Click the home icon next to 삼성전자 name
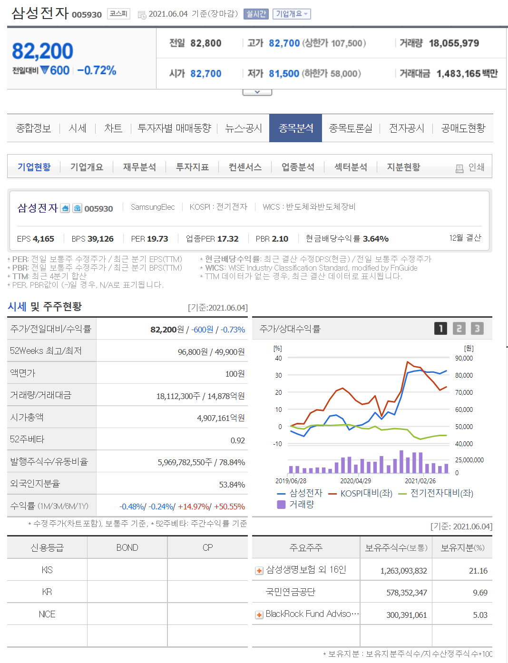508x663 pixels. [x=66, y=208]
